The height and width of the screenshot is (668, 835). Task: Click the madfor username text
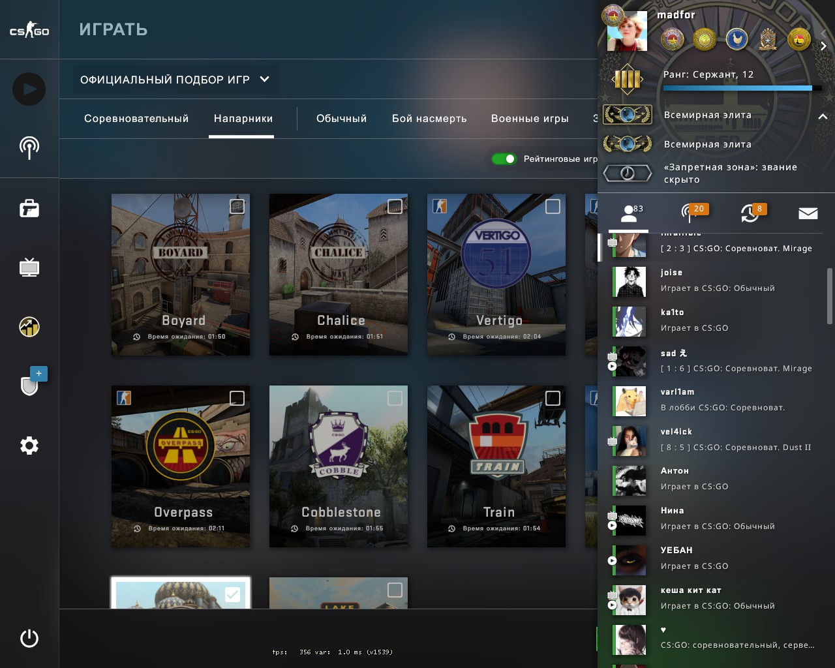click(x=676, y=15)
